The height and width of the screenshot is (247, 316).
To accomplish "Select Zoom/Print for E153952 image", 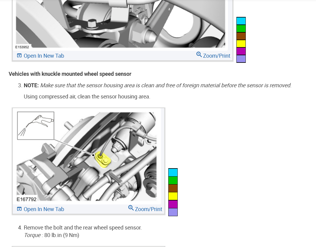I will (x=213, y=55).
